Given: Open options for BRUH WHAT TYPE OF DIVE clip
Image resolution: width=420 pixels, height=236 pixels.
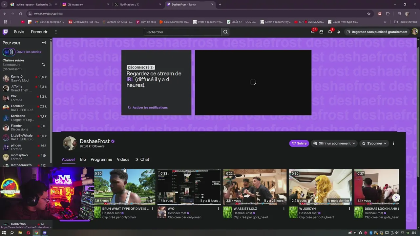Looking at the screenshot, I should coord(153,208).
